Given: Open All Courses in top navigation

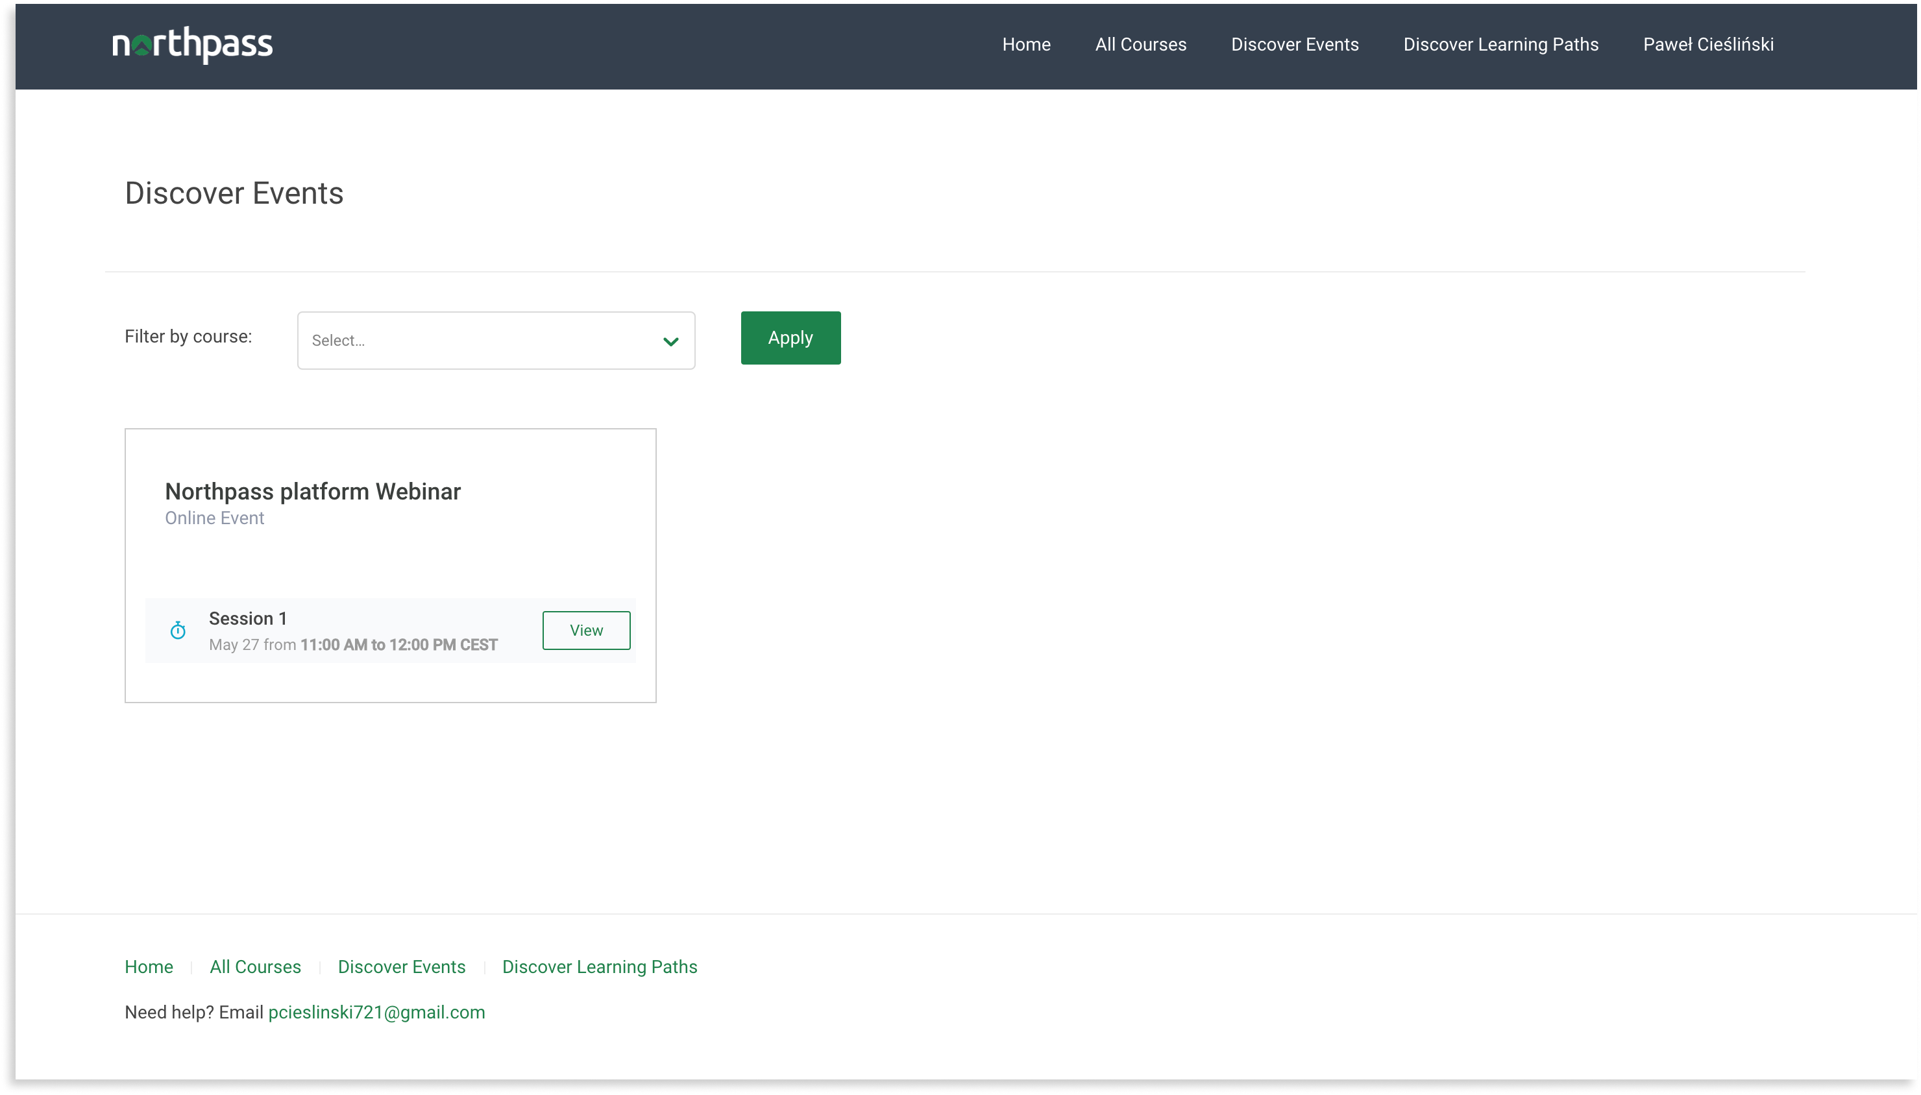Looking at the screenshot, I should [1140, 44].
